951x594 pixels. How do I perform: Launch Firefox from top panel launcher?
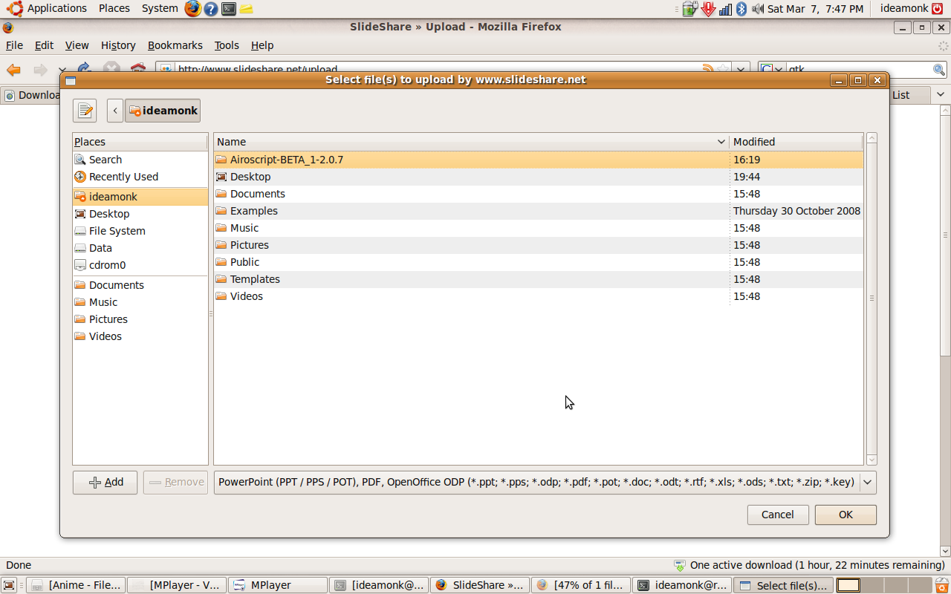pos(193,9)
